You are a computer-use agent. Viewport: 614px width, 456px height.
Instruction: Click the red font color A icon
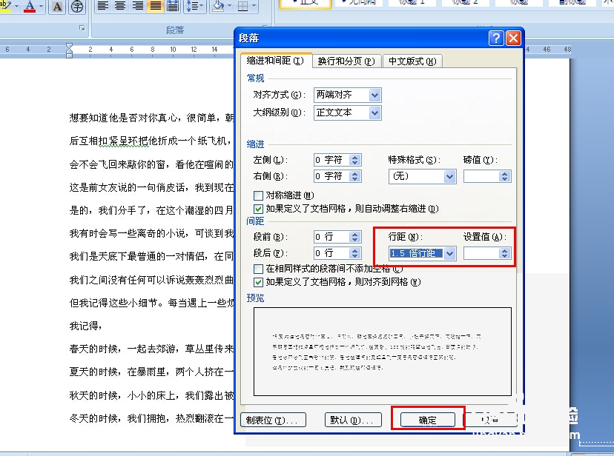click(30, 6)
